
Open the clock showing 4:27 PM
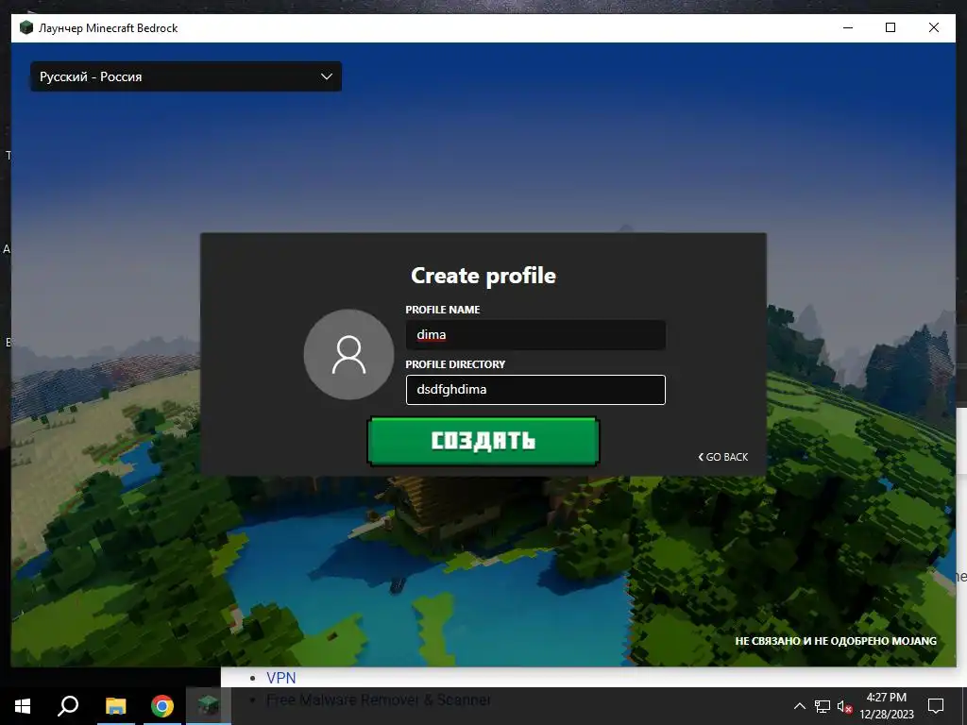click(x=886, y=706)
